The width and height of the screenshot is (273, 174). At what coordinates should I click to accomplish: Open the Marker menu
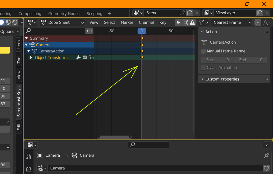point(127,23)
